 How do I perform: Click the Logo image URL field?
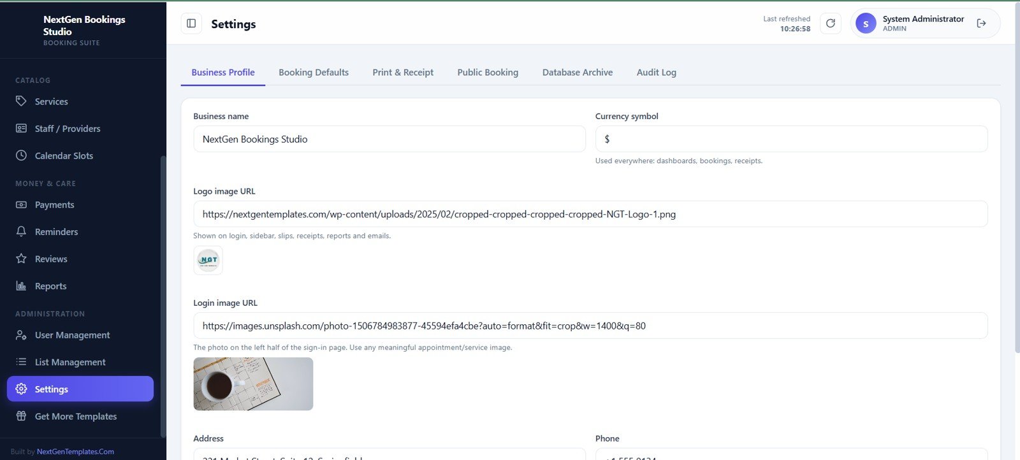tap(590, 214)
